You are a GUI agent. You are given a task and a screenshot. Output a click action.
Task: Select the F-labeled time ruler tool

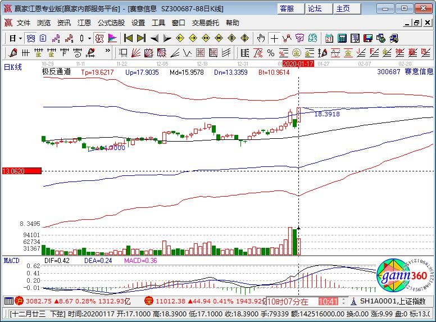click(65, 53)
